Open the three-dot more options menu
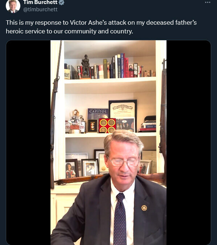 tap(208, 2)
